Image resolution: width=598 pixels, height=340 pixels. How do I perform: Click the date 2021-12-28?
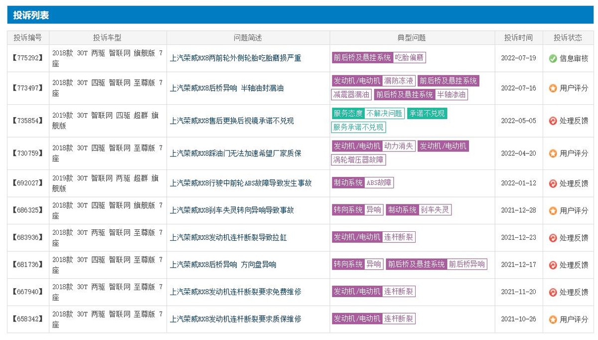coord(519,210)
